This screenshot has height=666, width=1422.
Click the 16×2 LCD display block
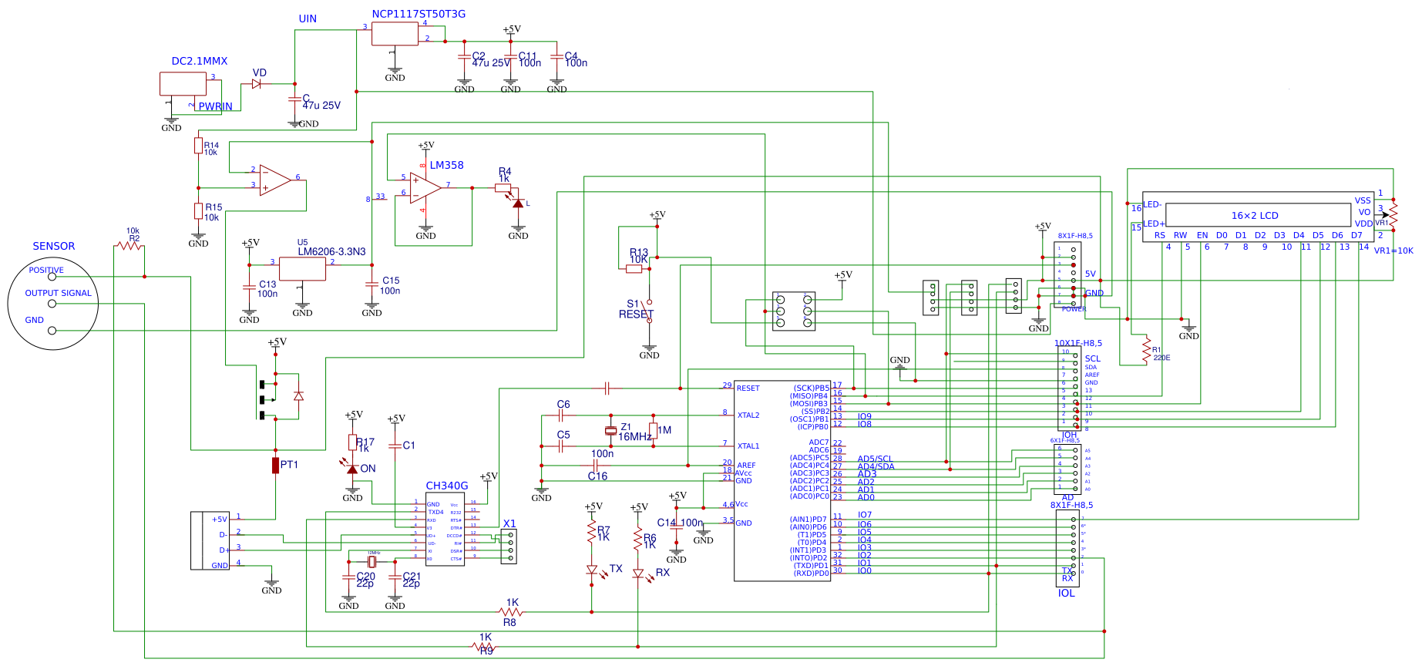pos(1258,217)
